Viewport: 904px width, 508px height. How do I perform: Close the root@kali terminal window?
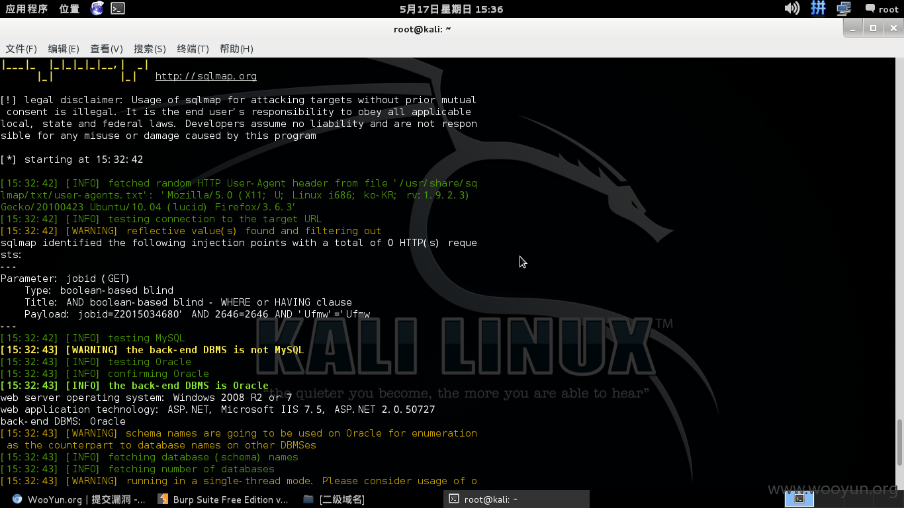pos(893,28)
